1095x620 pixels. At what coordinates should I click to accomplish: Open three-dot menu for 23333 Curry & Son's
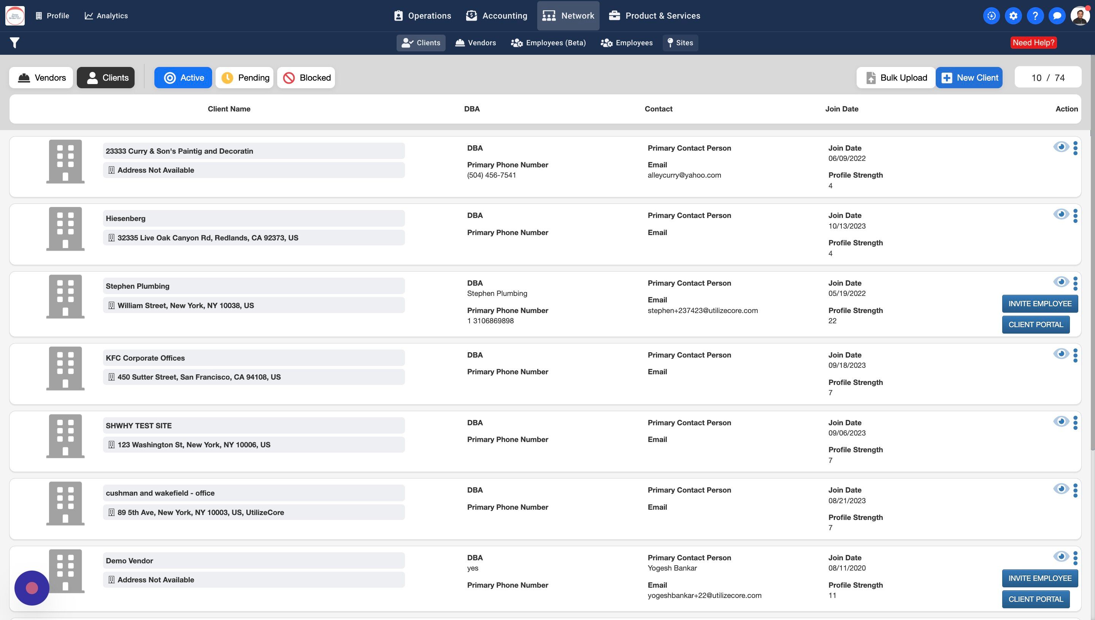(x=1076, y=148)
